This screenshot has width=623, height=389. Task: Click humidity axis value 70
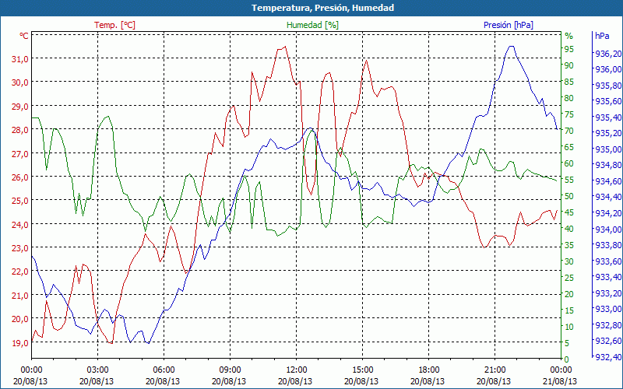(x=569, y=131)
